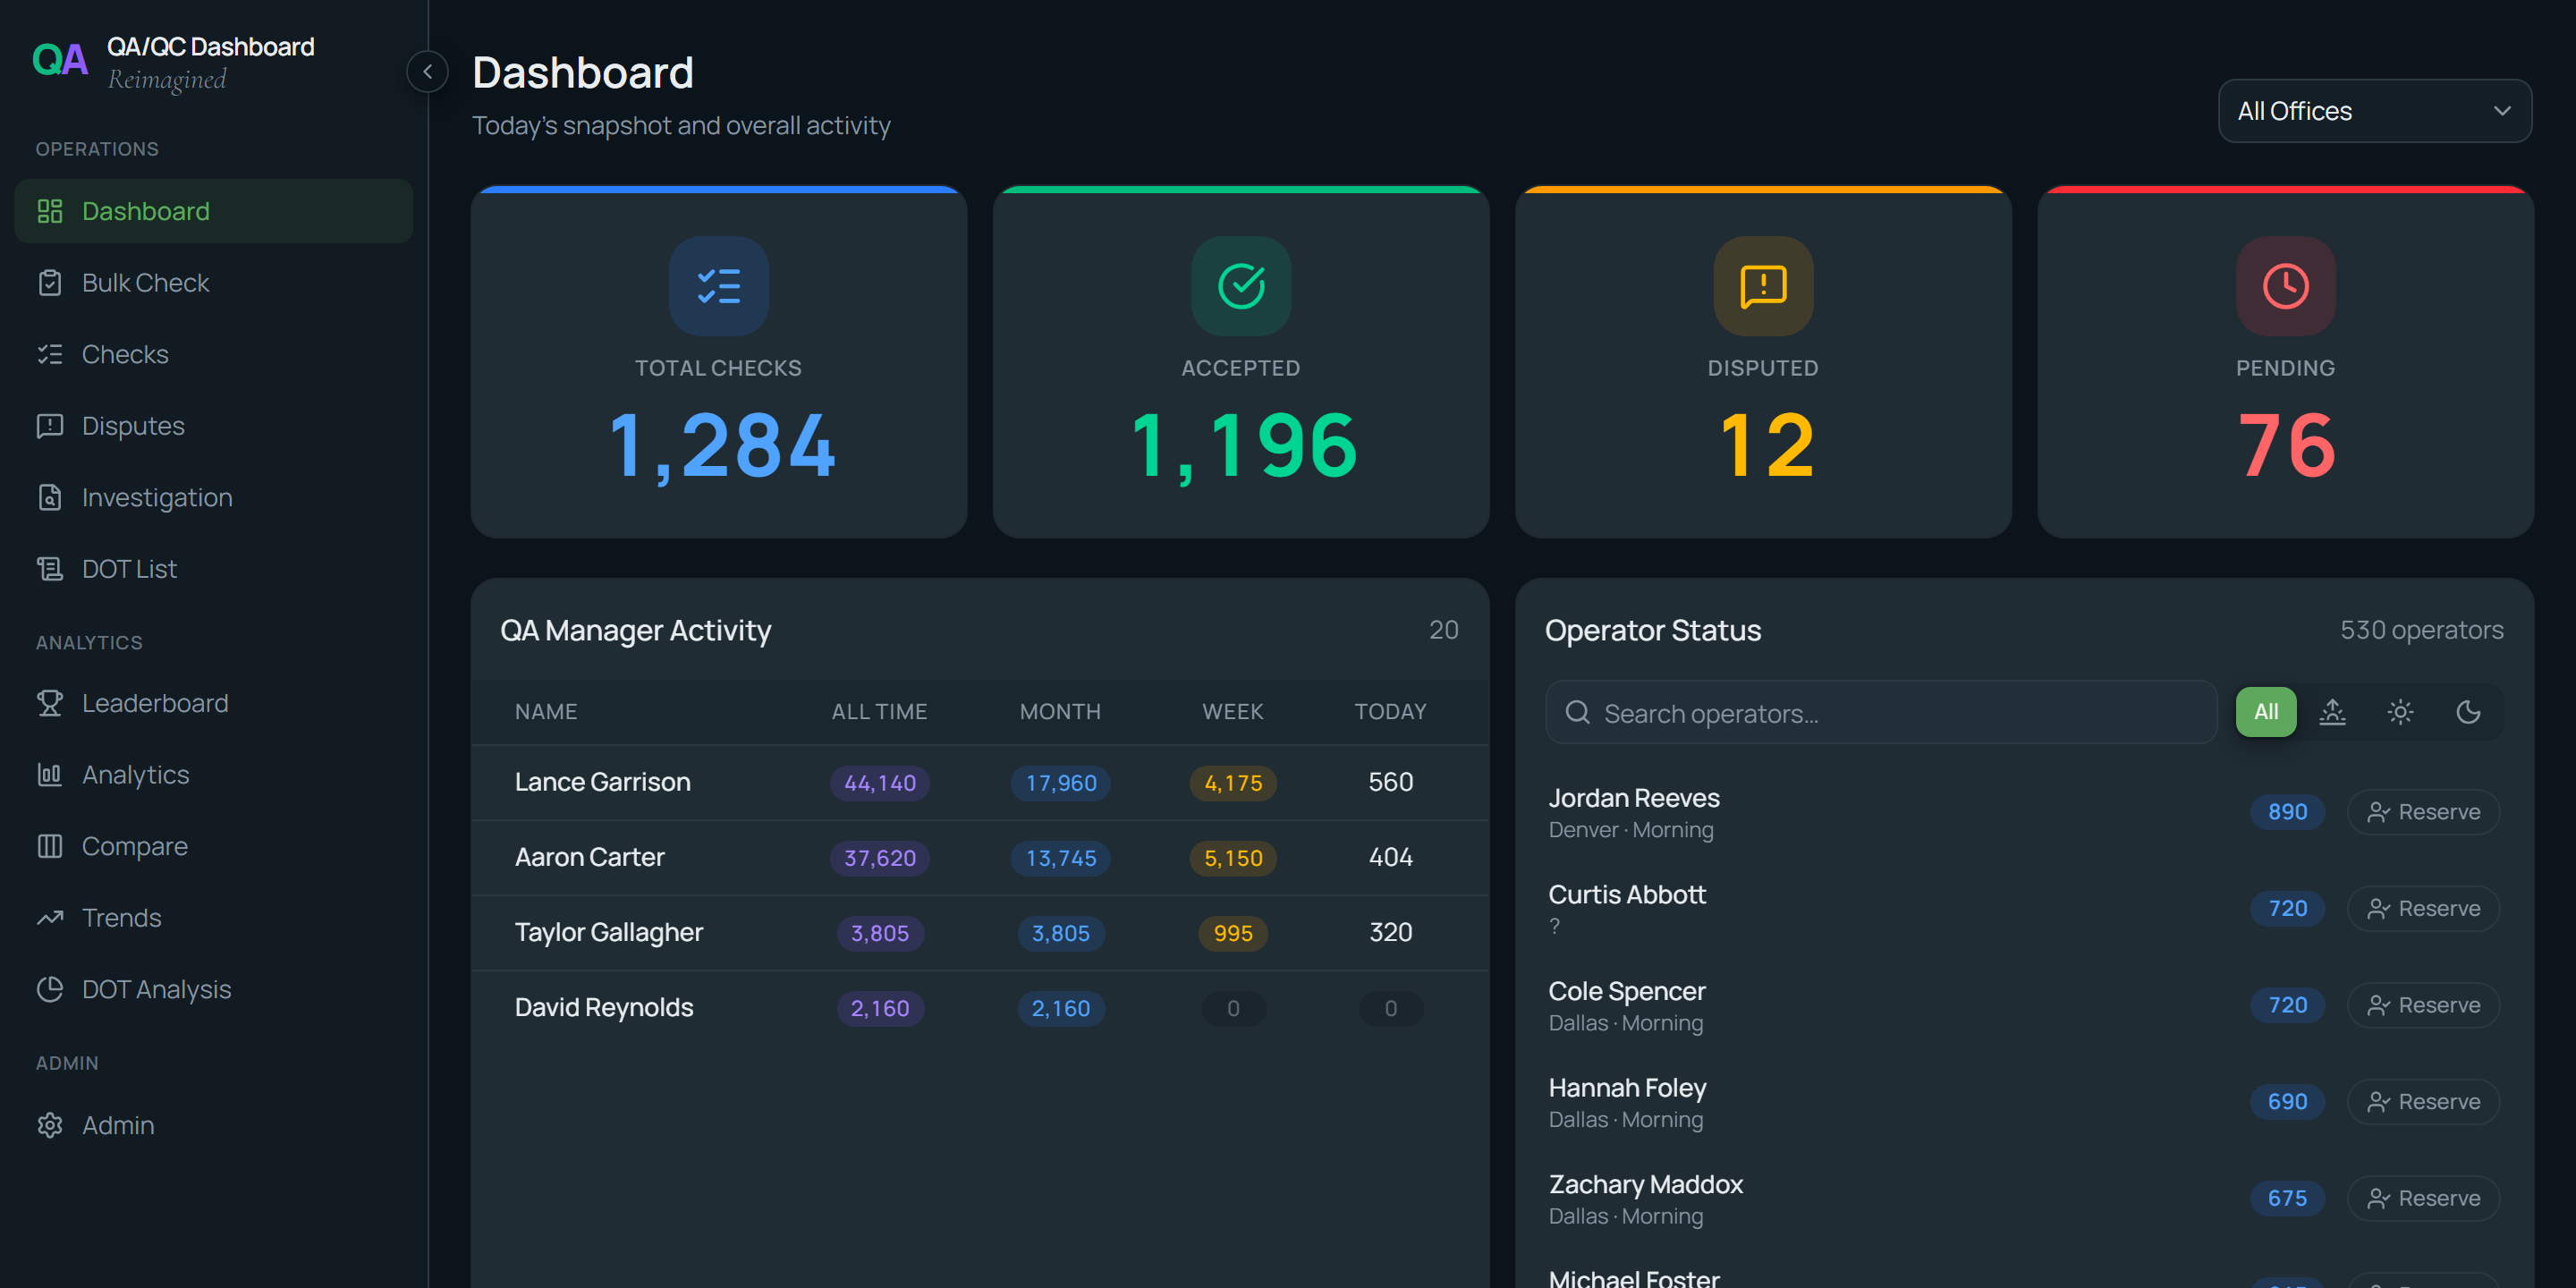Viewport: 2576px width, 1288px height.
Task: Filter operators by night moon icon
Action: click(2468, 712)
